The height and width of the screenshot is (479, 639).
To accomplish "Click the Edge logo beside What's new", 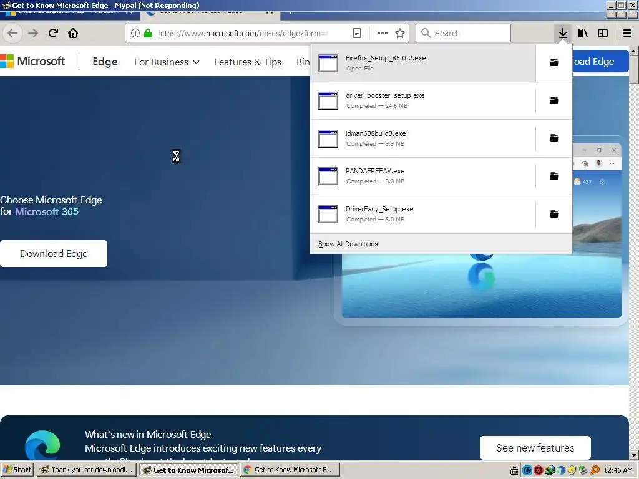I will tap(42, 445).
